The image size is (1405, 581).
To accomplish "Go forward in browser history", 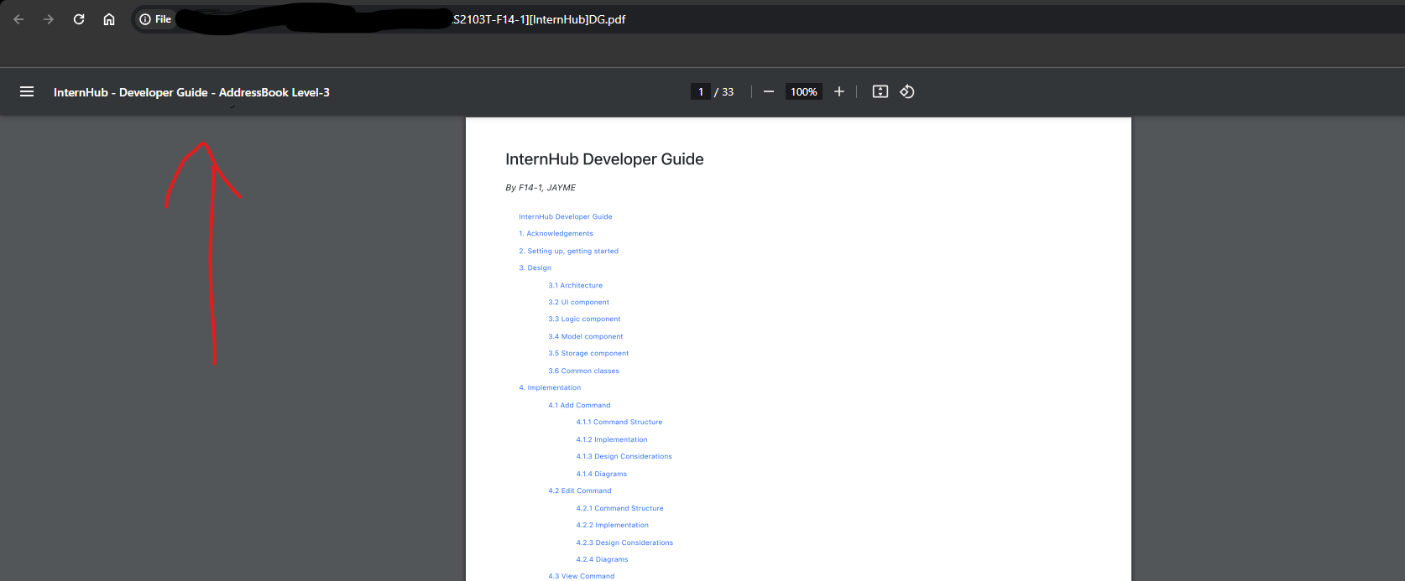I will click(49, 19).
